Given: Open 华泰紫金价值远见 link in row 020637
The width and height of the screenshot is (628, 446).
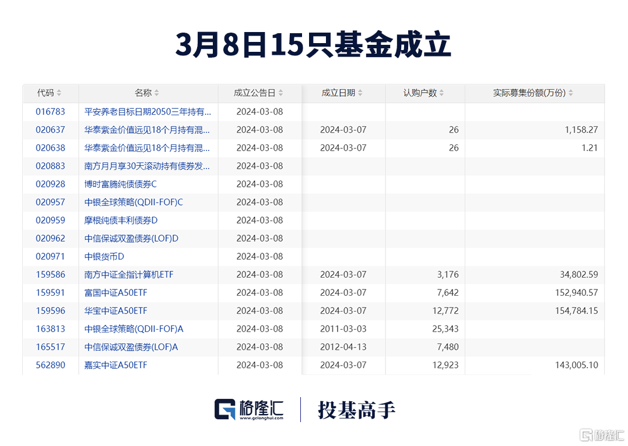Looking at the screenshot, I should (x=146, y=130).
